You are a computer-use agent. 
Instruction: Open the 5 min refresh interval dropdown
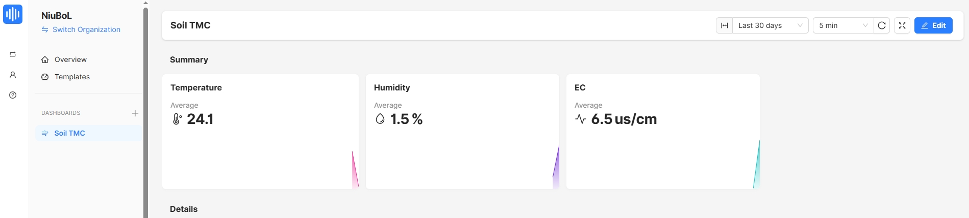843,25
